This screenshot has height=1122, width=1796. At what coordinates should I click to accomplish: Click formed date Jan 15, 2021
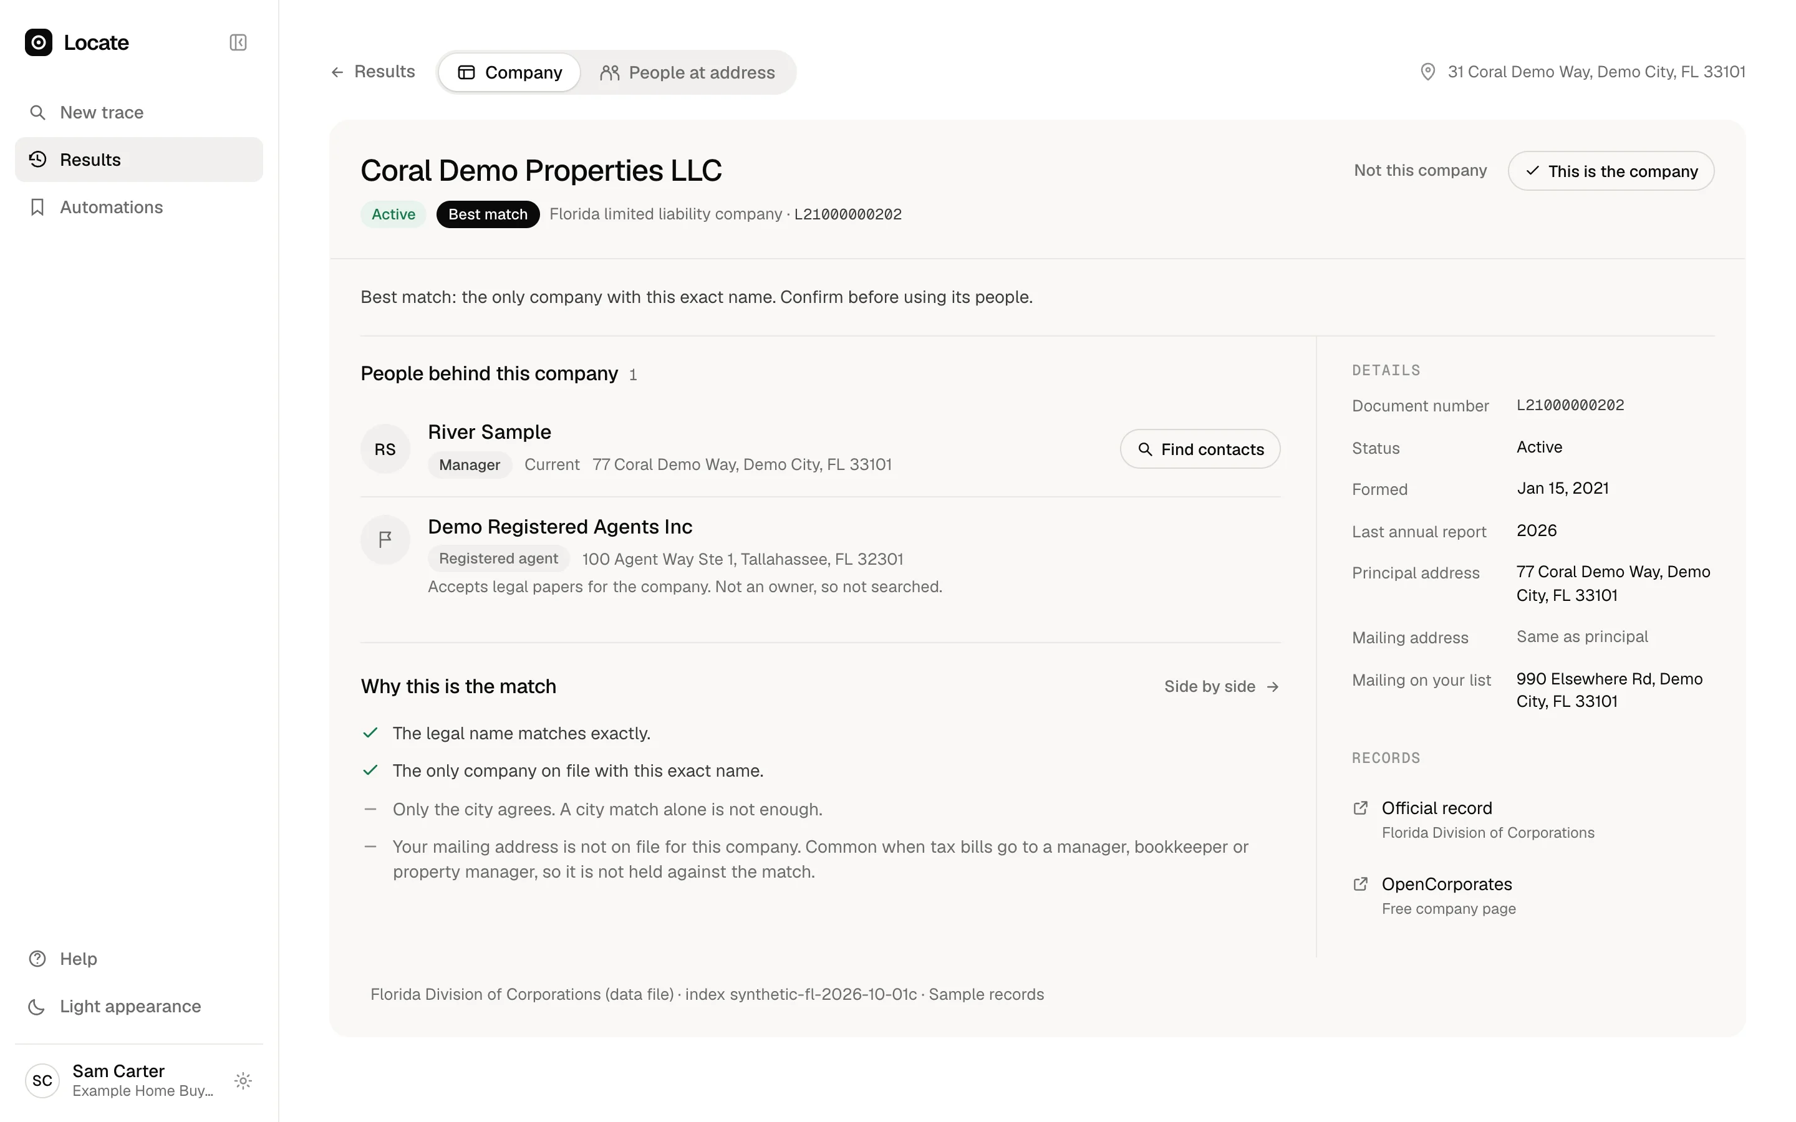pyautogui.click(x=1562, y=488)
